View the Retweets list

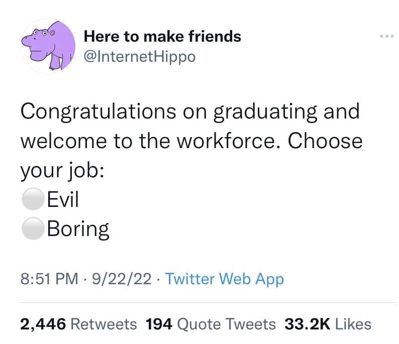click(x=103, y=324)
